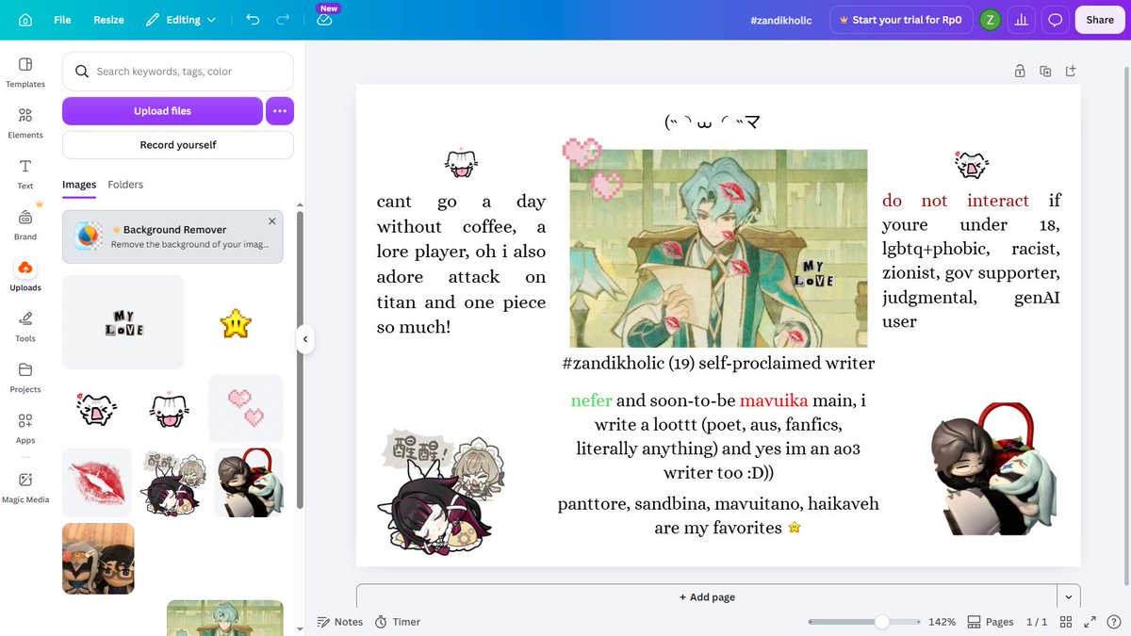Open the Resize menu
The width and height of the screenshot is (1131, 636).
tap(108, 20)
